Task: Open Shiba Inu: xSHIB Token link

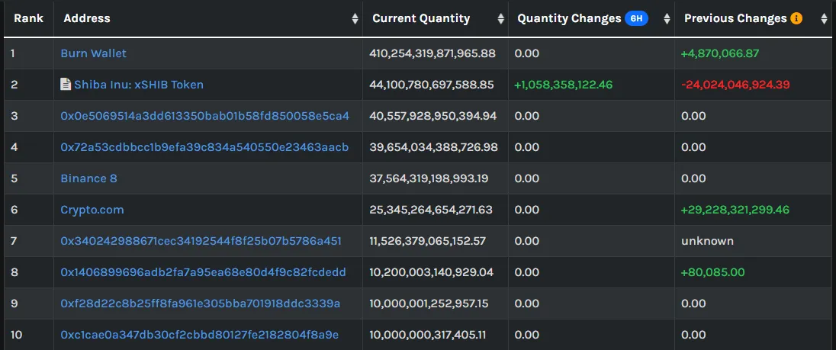Action: 139,84
